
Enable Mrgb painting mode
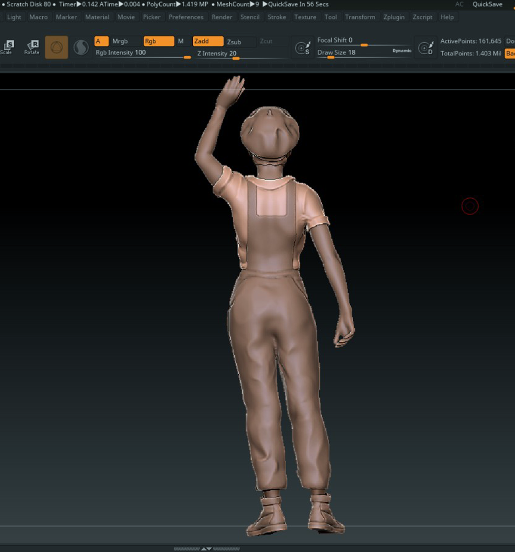pos(120,41)
